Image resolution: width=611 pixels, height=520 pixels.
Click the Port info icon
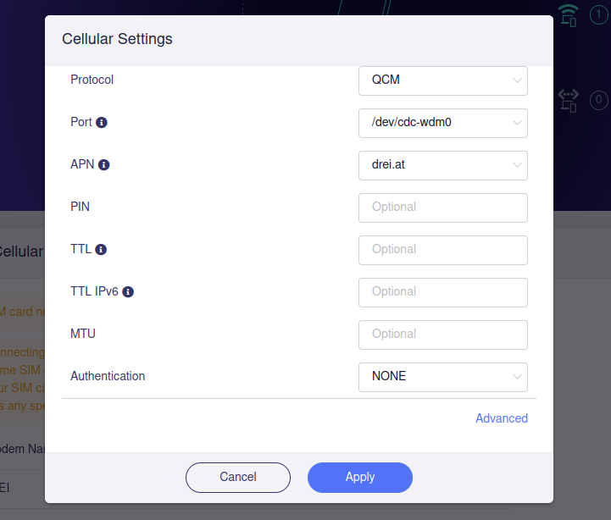point(102,123)
